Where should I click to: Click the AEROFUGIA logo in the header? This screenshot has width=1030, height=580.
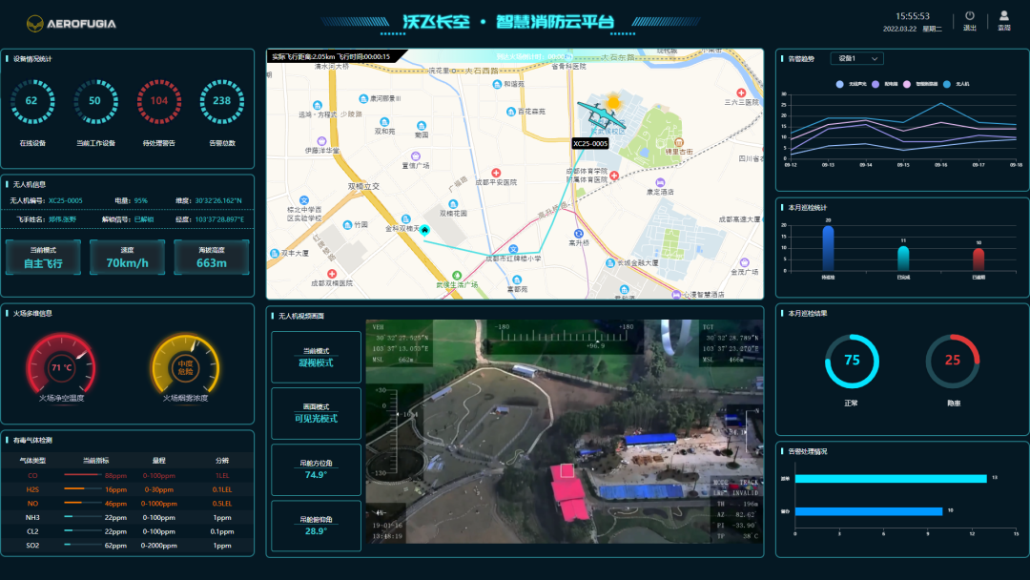click(x=72, y=21)
